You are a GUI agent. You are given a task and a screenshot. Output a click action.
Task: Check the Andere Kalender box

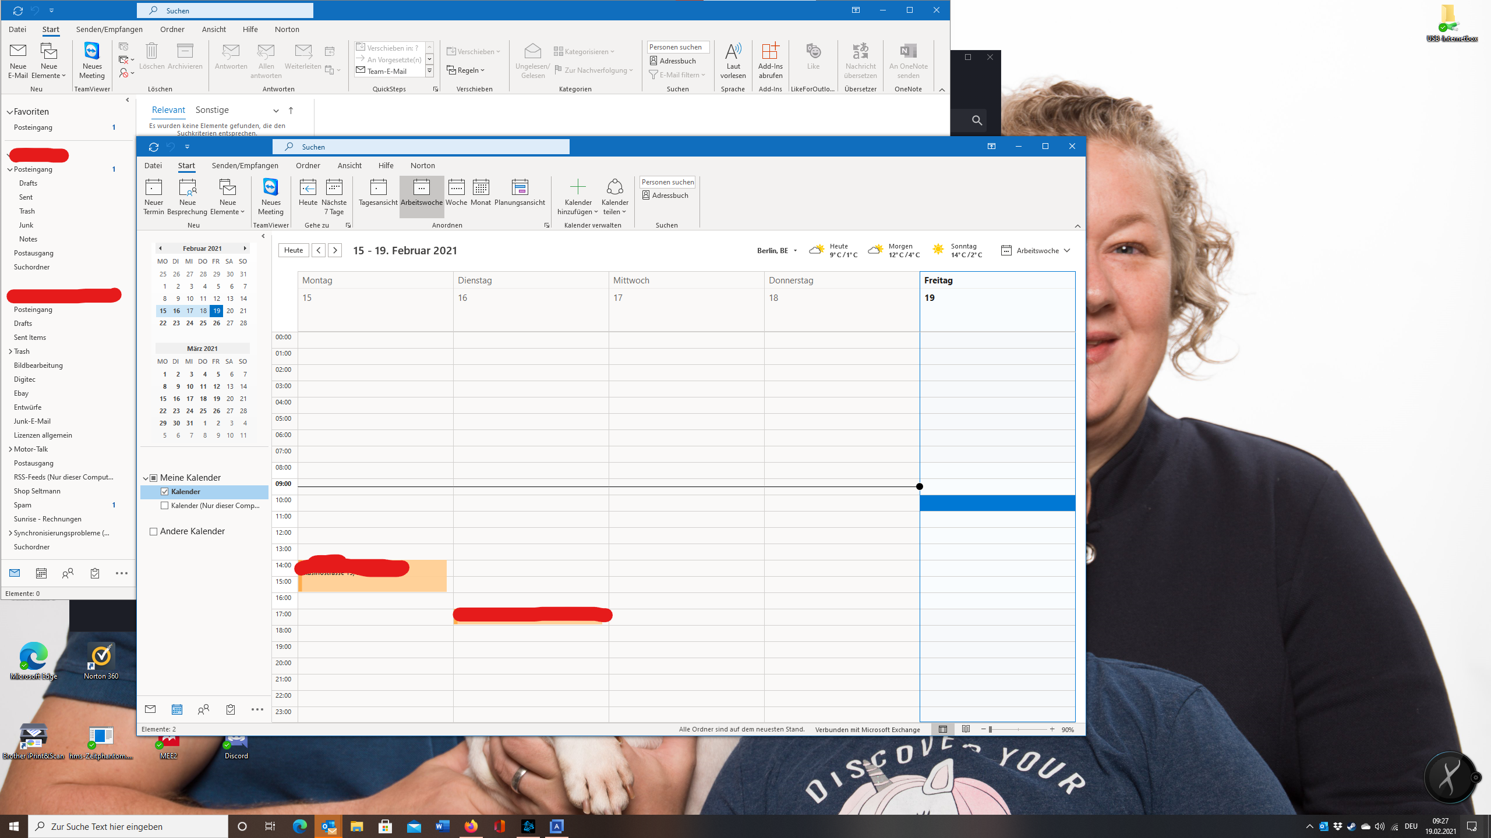tap(153, 531)
